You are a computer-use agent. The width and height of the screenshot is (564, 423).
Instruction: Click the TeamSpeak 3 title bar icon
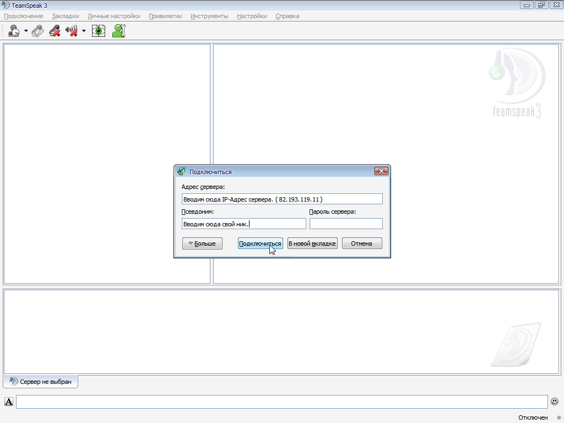click(5, 6)
